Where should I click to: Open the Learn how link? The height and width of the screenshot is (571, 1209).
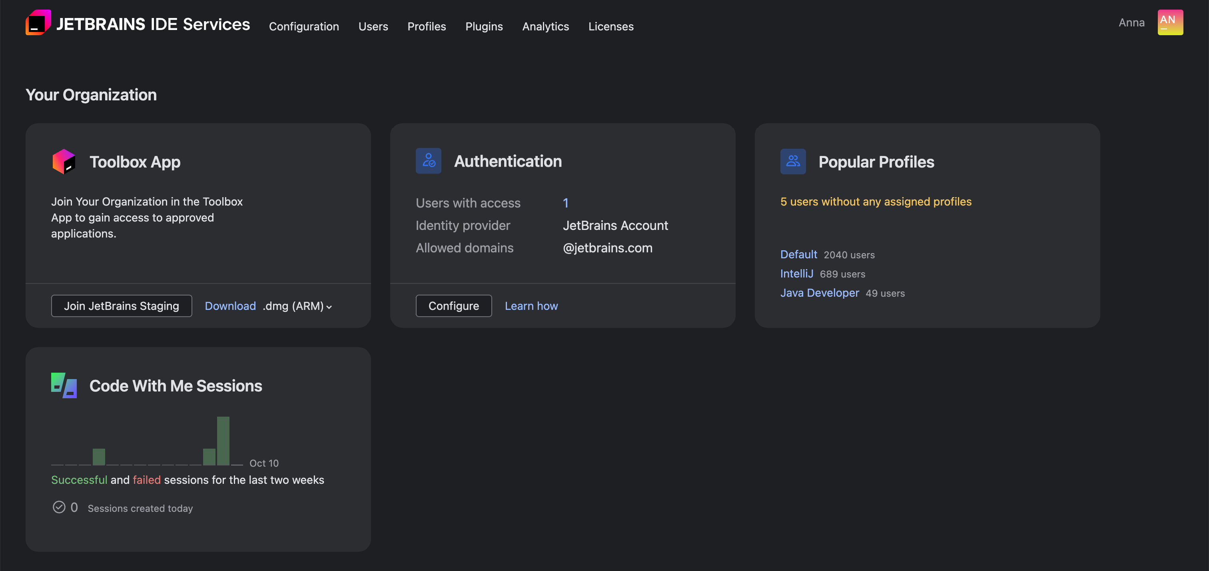(531, 305)
